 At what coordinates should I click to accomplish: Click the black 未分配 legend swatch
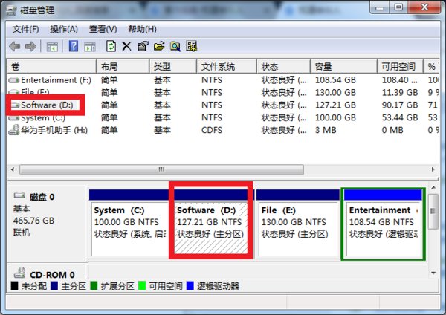15,285
